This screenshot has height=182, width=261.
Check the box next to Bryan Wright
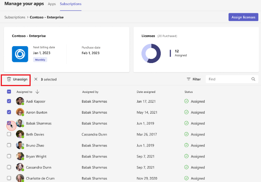click(x=9, y=156)
